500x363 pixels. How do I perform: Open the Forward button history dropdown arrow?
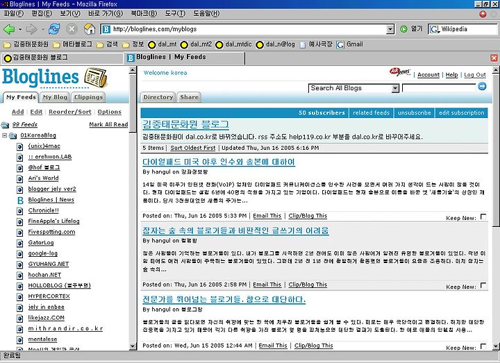pyautogui.click(x=42, y=29)
